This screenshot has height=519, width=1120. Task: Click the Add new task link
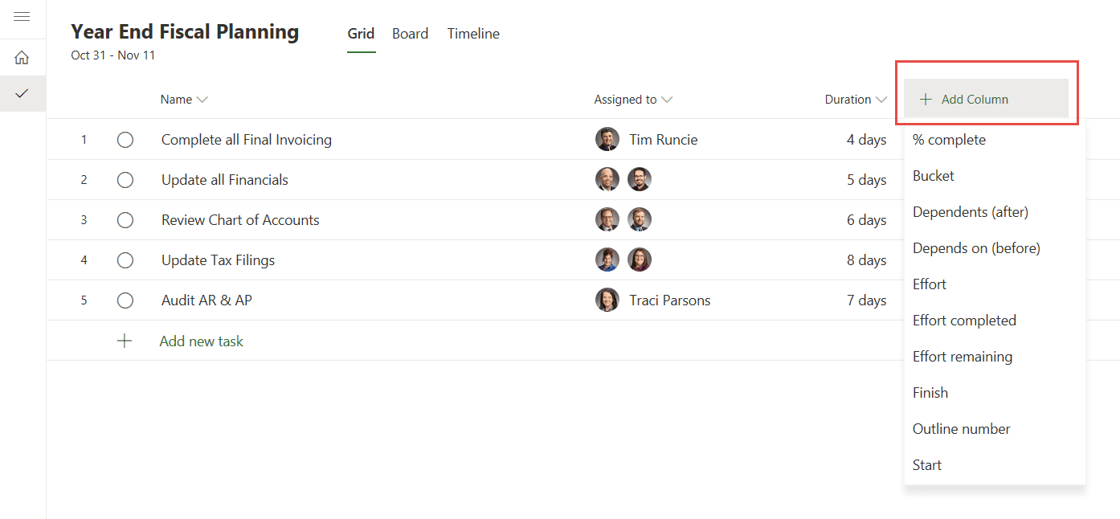click(202, 341)
